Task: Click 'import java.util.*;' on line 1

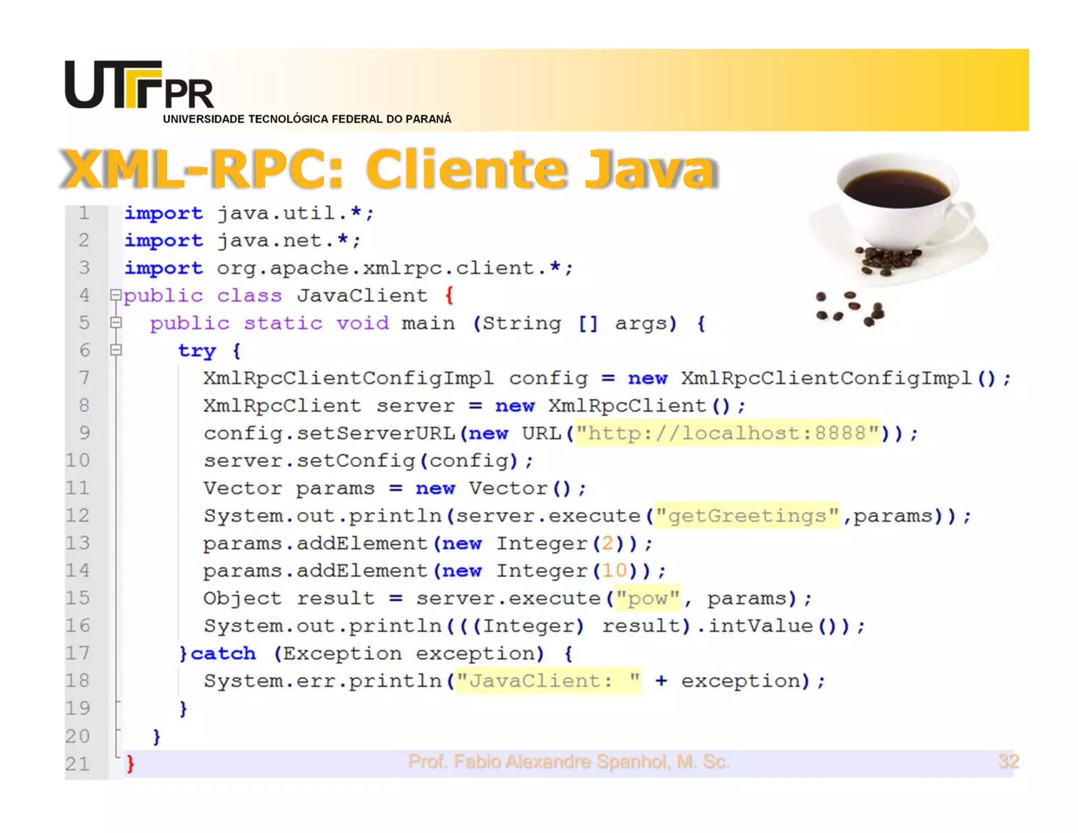Action: pyautogui.click(x=249, y=213)
